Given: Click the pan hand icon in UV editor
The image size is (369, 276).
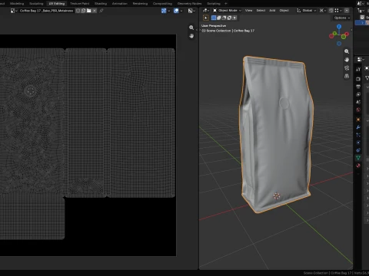Looking at the screenshot, I should pos(191,36).
